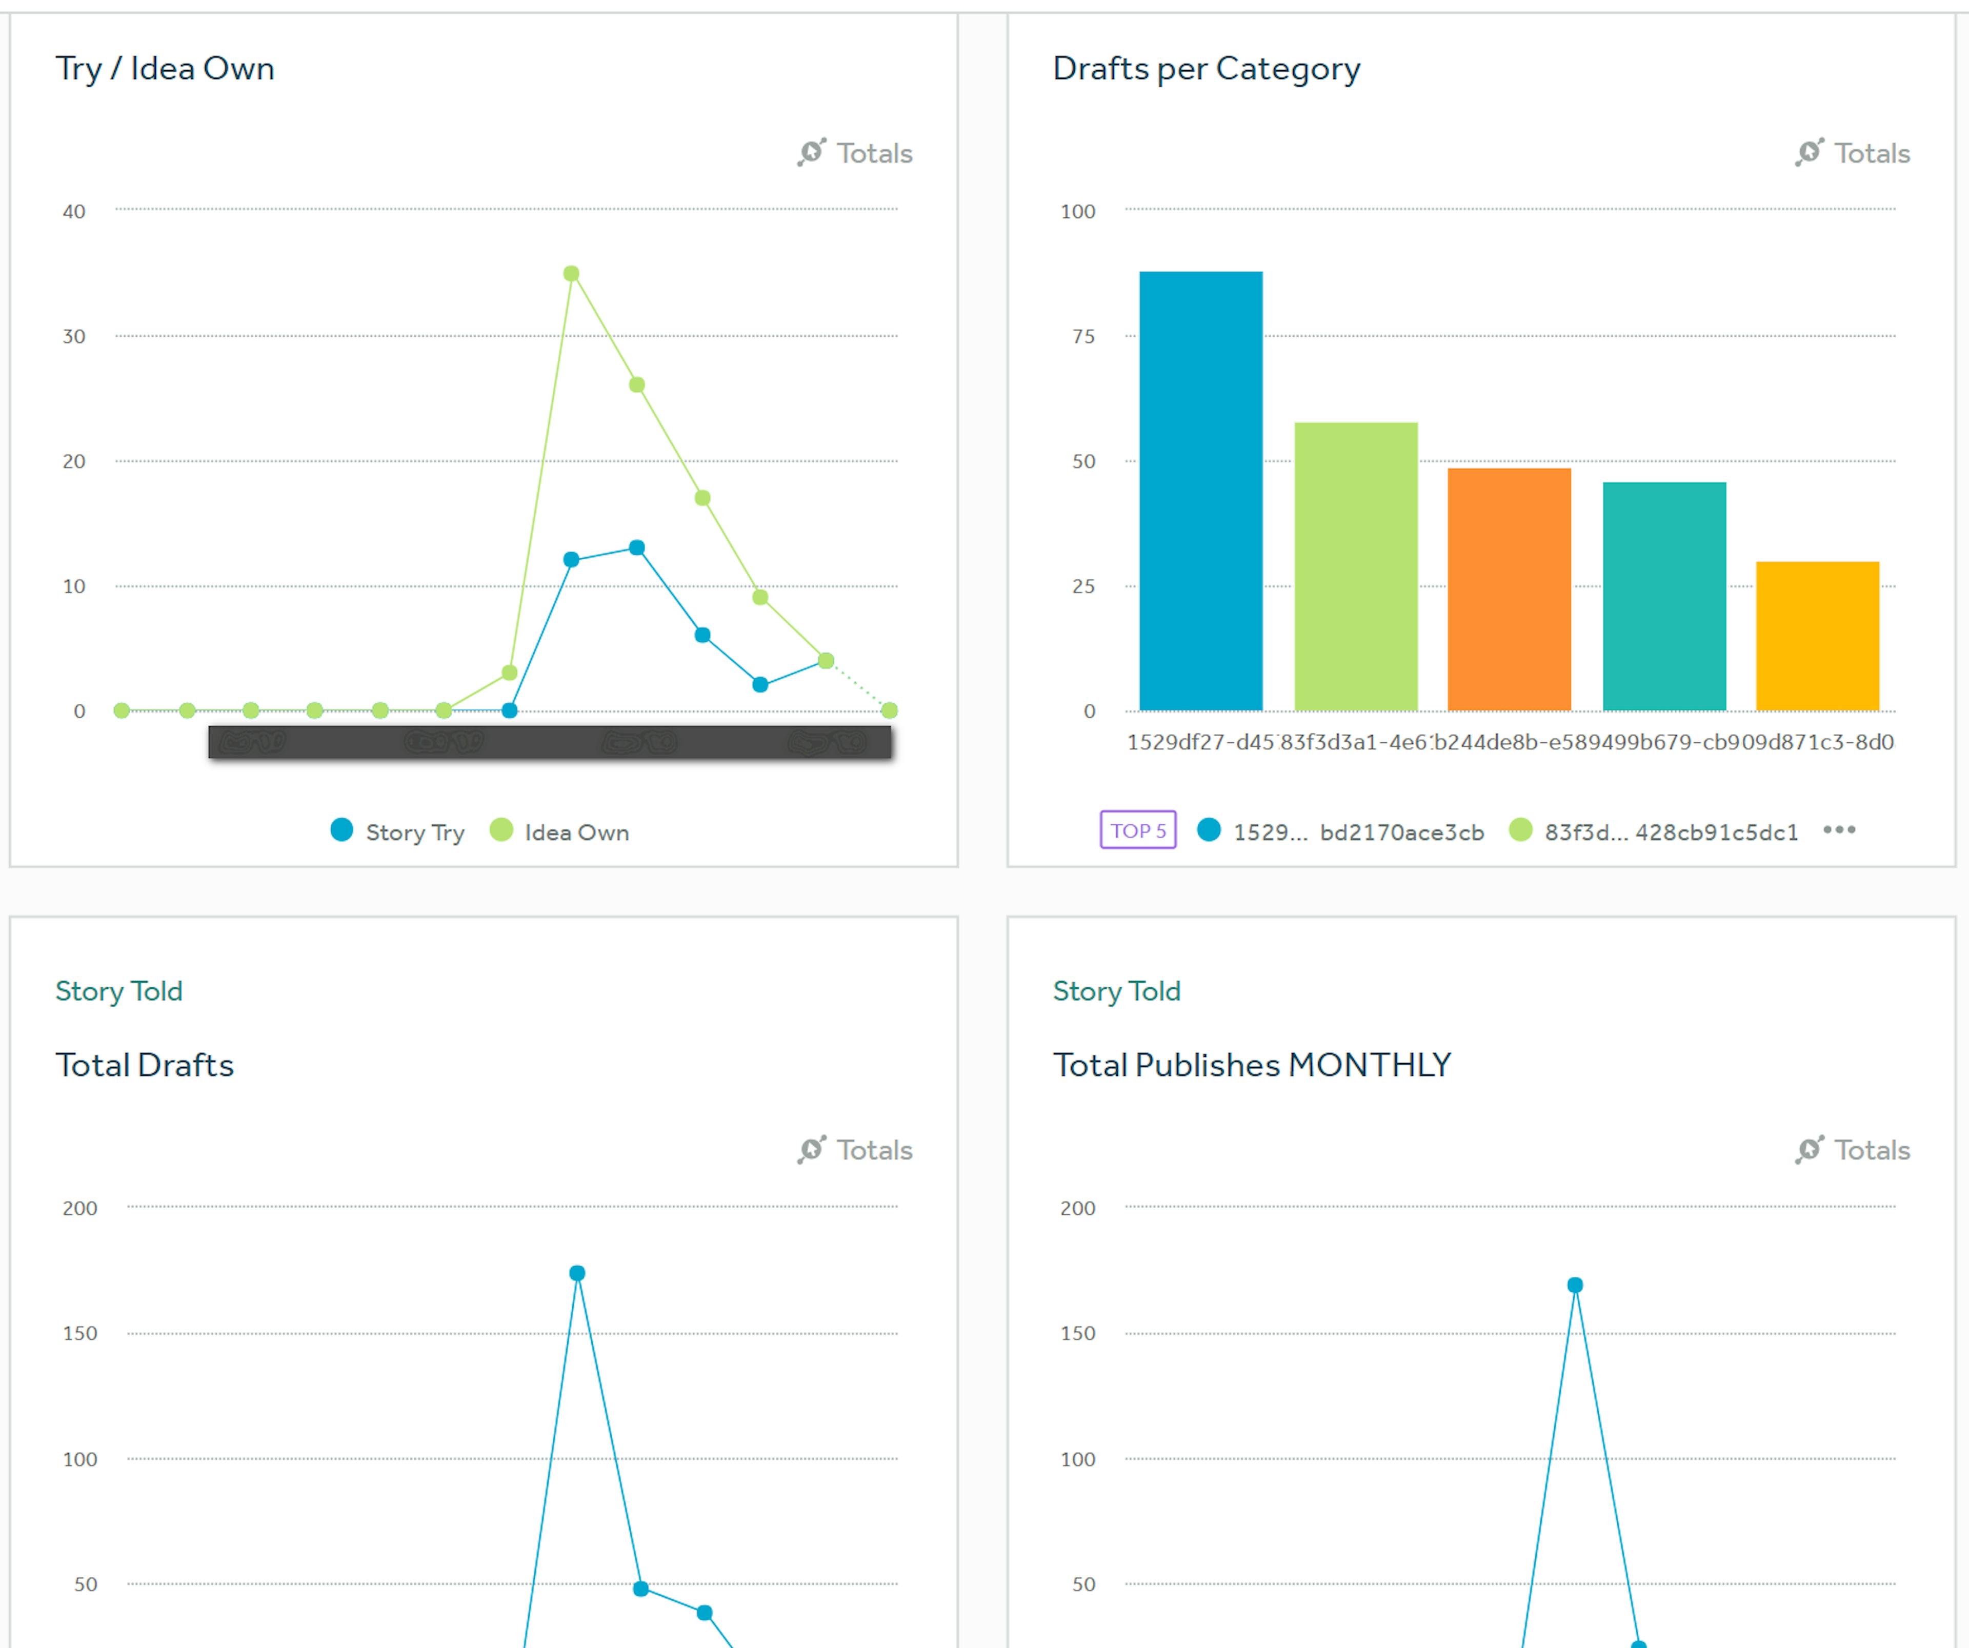The height and width of the screenshot is (1648, 1969).
Task: Toggle Story Try legend series
Action: point(397,831)
